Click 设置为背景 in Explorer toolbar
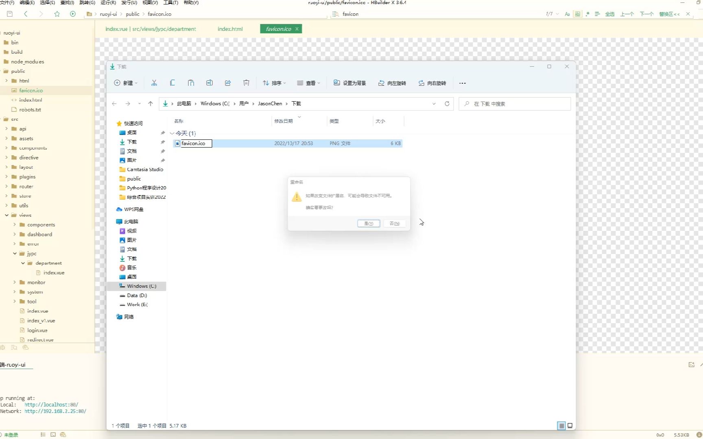The image size is (703, 439). pyautogui.click(x=349, y=83)
